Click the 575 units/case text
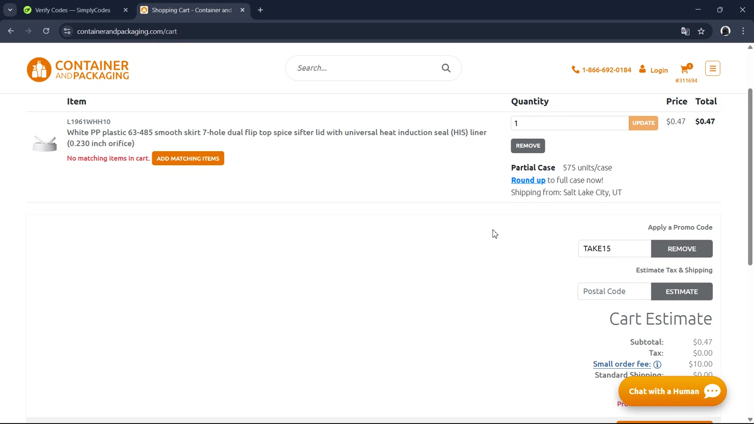Screen dimensions: 754x424 point(587,168)
